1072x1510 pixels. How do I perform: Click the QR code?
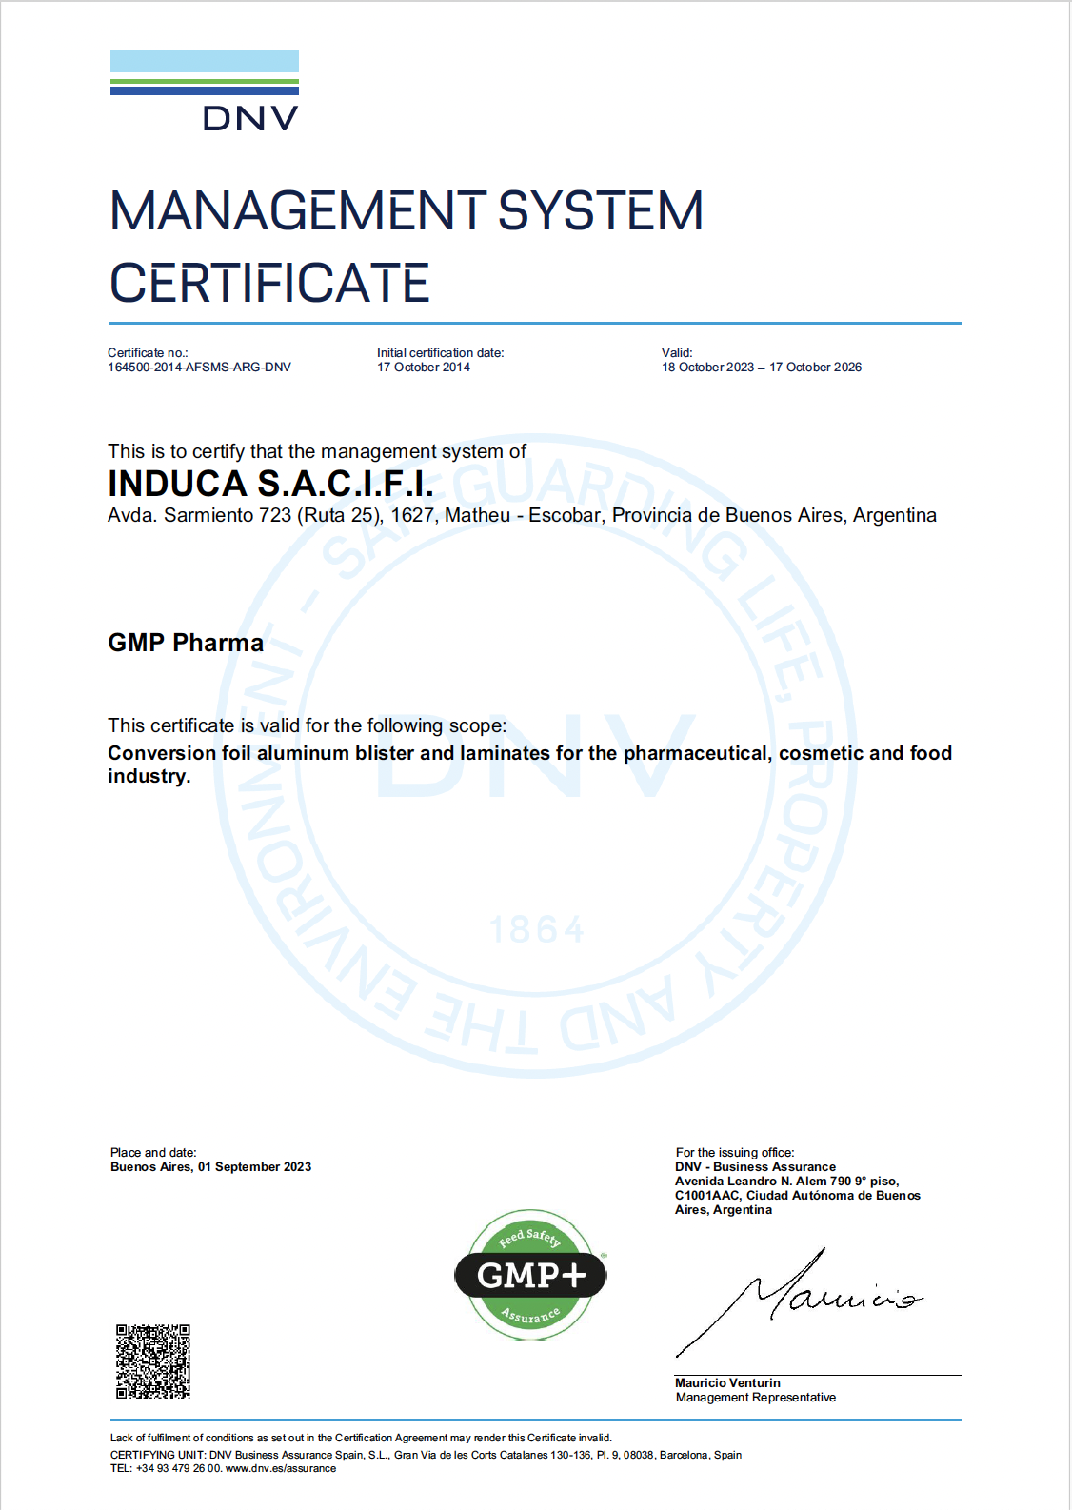point(153,1361)
